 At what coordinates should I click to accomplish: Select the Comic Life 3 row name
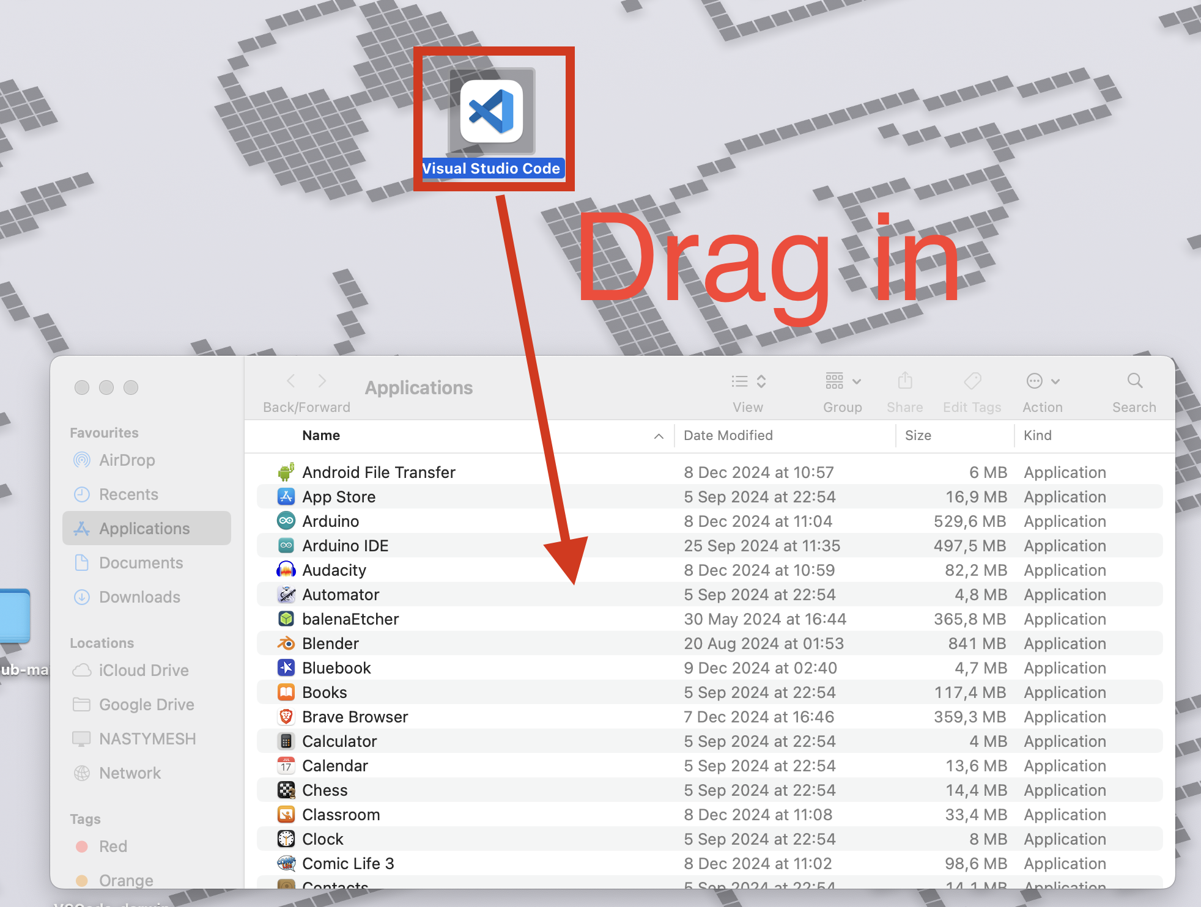pos(348,863)
